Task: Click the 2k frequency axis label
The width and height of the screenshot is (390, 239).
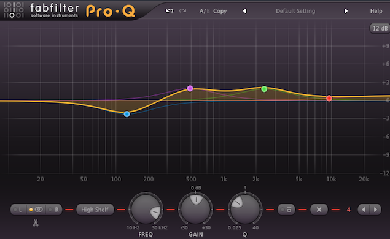Action: pyautogui.click(x=255, y=179)
